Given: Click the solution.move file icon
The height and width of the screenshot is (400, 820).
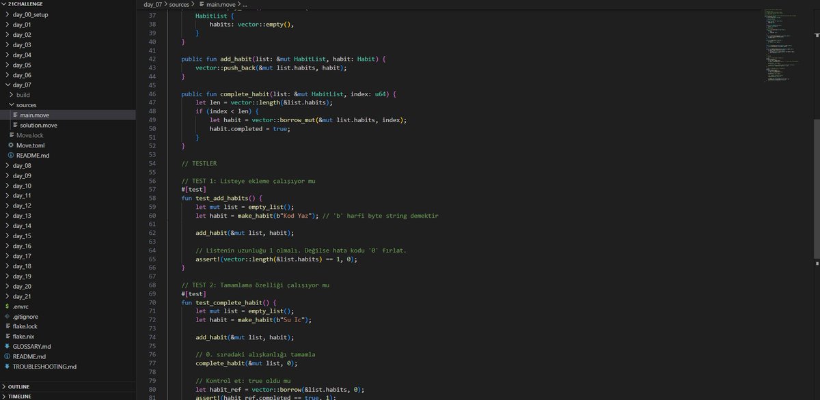Looking at the screenshot, I should point(14,126).
